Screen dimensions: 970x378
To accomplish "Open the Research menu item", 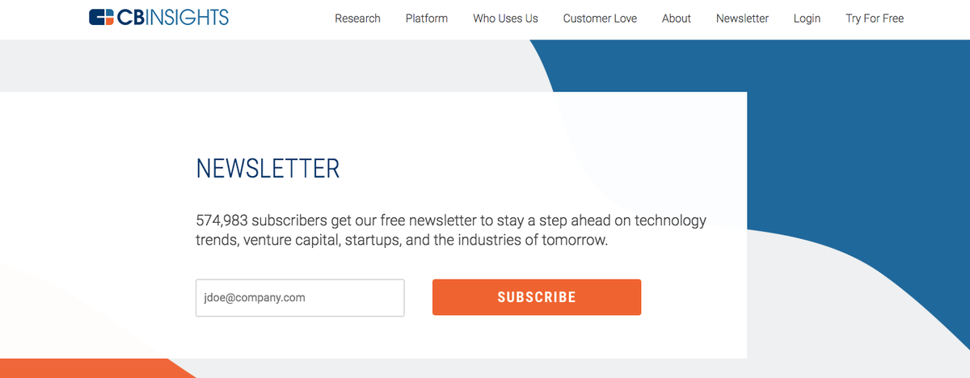I will tap(357, 19).
